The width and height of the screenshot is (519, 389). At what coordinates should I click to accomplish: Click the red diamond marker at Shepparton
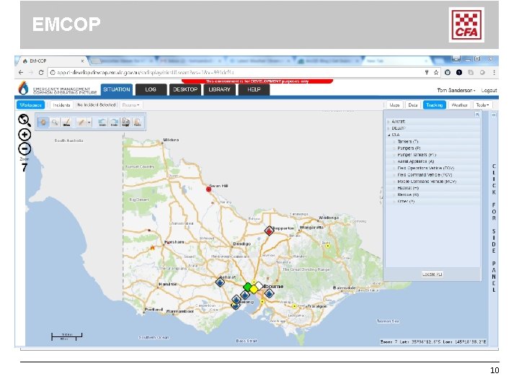click(x=269, y=231)
